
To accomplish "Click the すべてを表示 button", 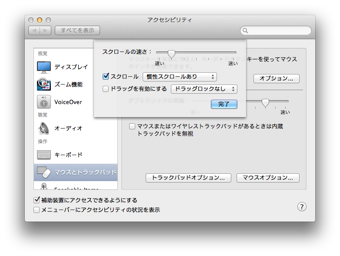I will [x=77, y=30].
